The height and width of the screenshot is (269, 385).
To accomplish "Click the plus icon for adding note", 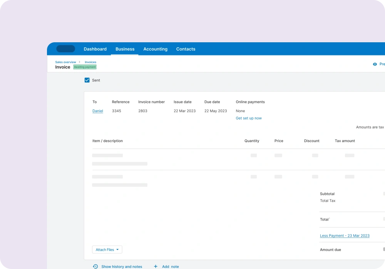I will [156, 266].
